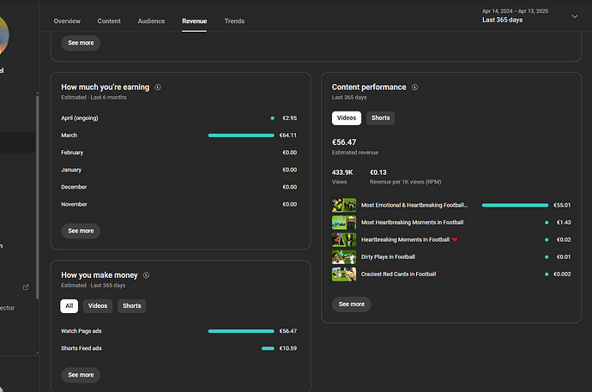Click the €55.01 video revenue bar

pyautogui.click(x=515, y=205)
